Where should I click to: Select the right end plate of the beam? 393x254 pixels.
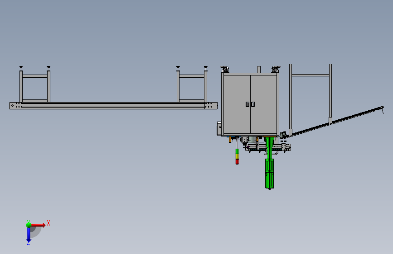pos(211,106)
